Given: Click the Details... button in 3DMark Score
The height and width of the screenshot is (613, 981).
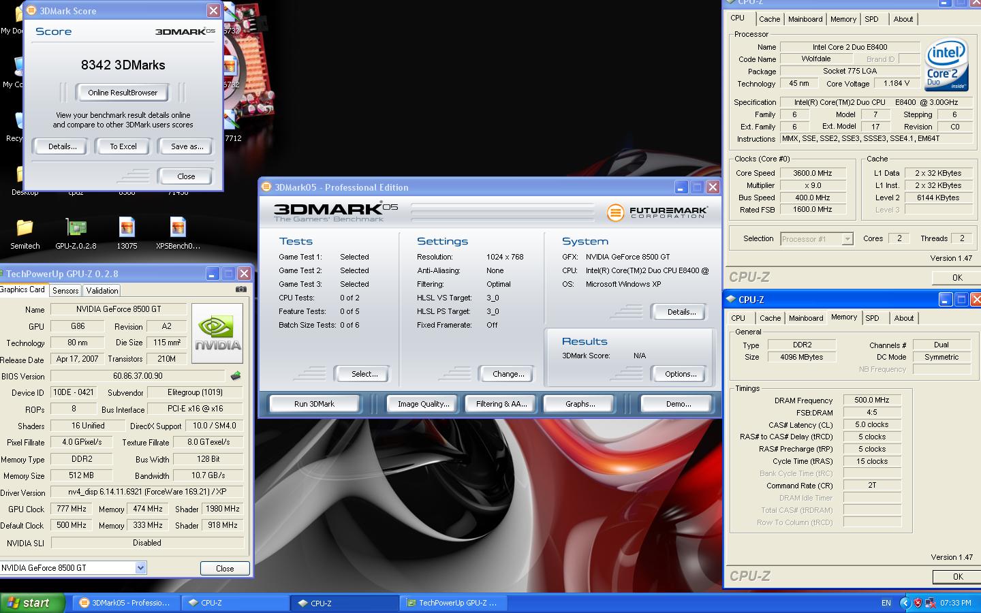Looking at the screenshot, I should 62,146.
